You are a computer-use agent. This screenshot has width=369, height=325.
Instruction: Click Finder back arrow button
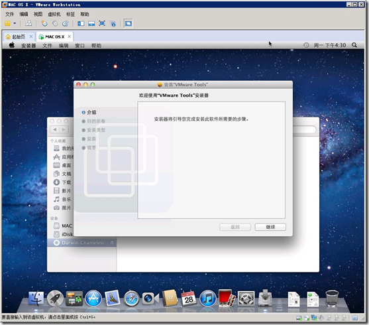pyautogui.click(x=55, y=129)
